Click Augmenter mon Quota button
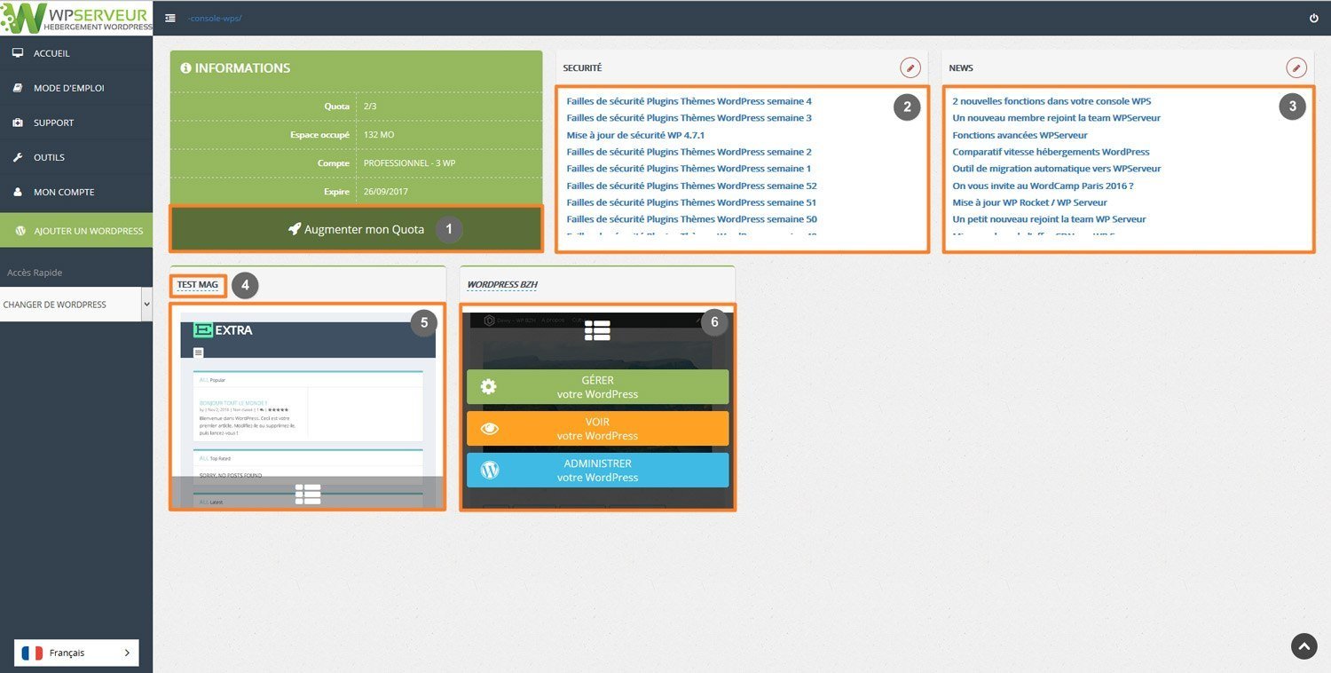This screenshot has width=1331, height=673. (356, 229)
